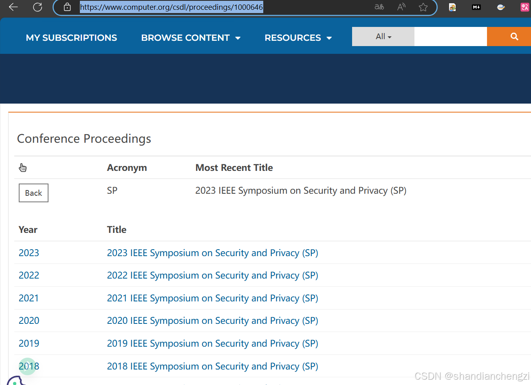This screenshot has width=531, height=385.
Task: Select the 2022 year link
Action: point(29,275)
